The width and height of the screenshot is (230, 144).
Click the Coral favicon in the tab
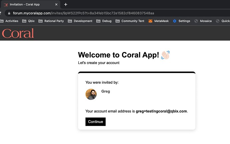(6, 5)
